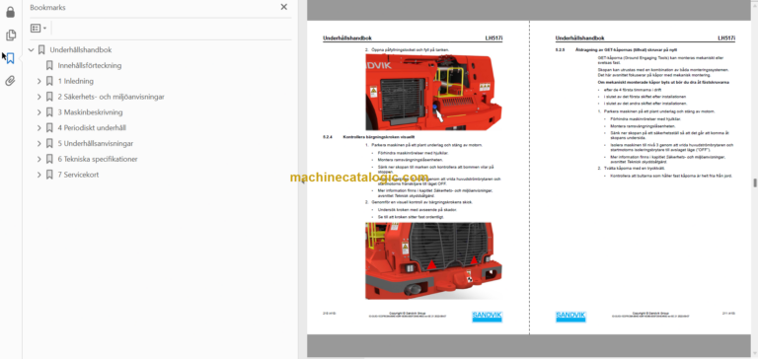Click the Innehållsförteckning bookmark ribbon icon
This screenshot has height=359, width=758.
[49, 65]
